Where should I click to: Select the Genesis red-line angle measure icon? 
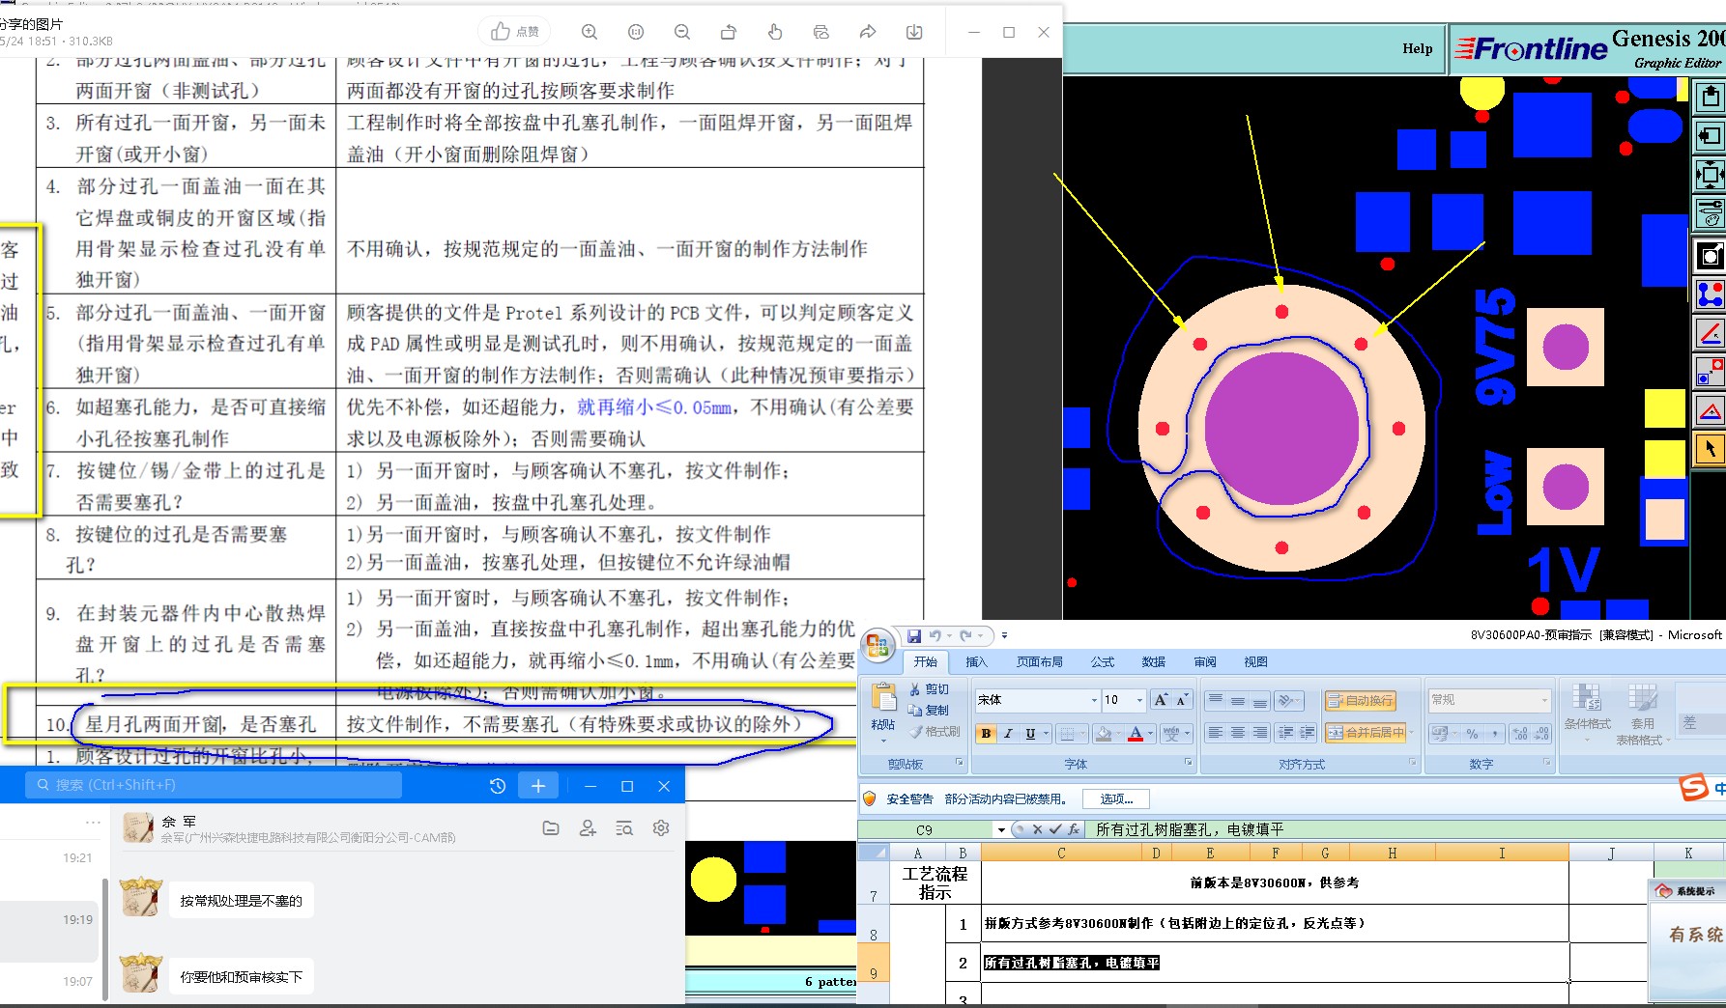(1711, 334)
